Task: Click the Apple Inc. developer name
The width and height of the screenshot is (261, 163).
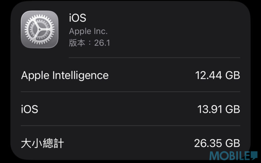Action: point(88,31)
